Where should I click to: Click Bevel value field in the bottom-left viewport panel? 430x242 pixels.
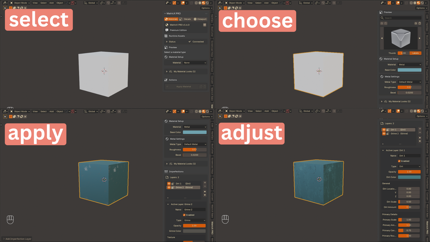[x=194, y=155]
